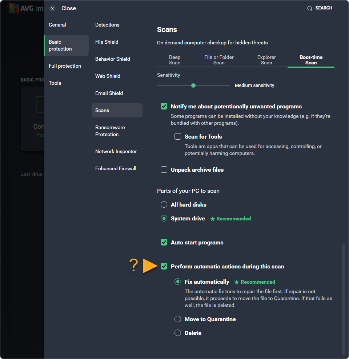The image size is (349, 359).
Task: Enable Unpack archive files checkbox
Action: [164, 169]
